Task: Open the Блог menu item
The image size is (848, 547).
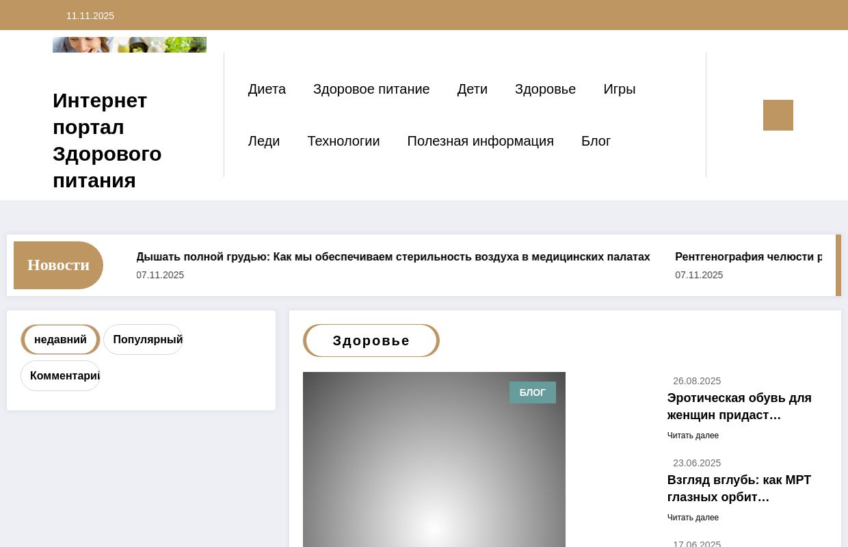Action: (596, 141)
